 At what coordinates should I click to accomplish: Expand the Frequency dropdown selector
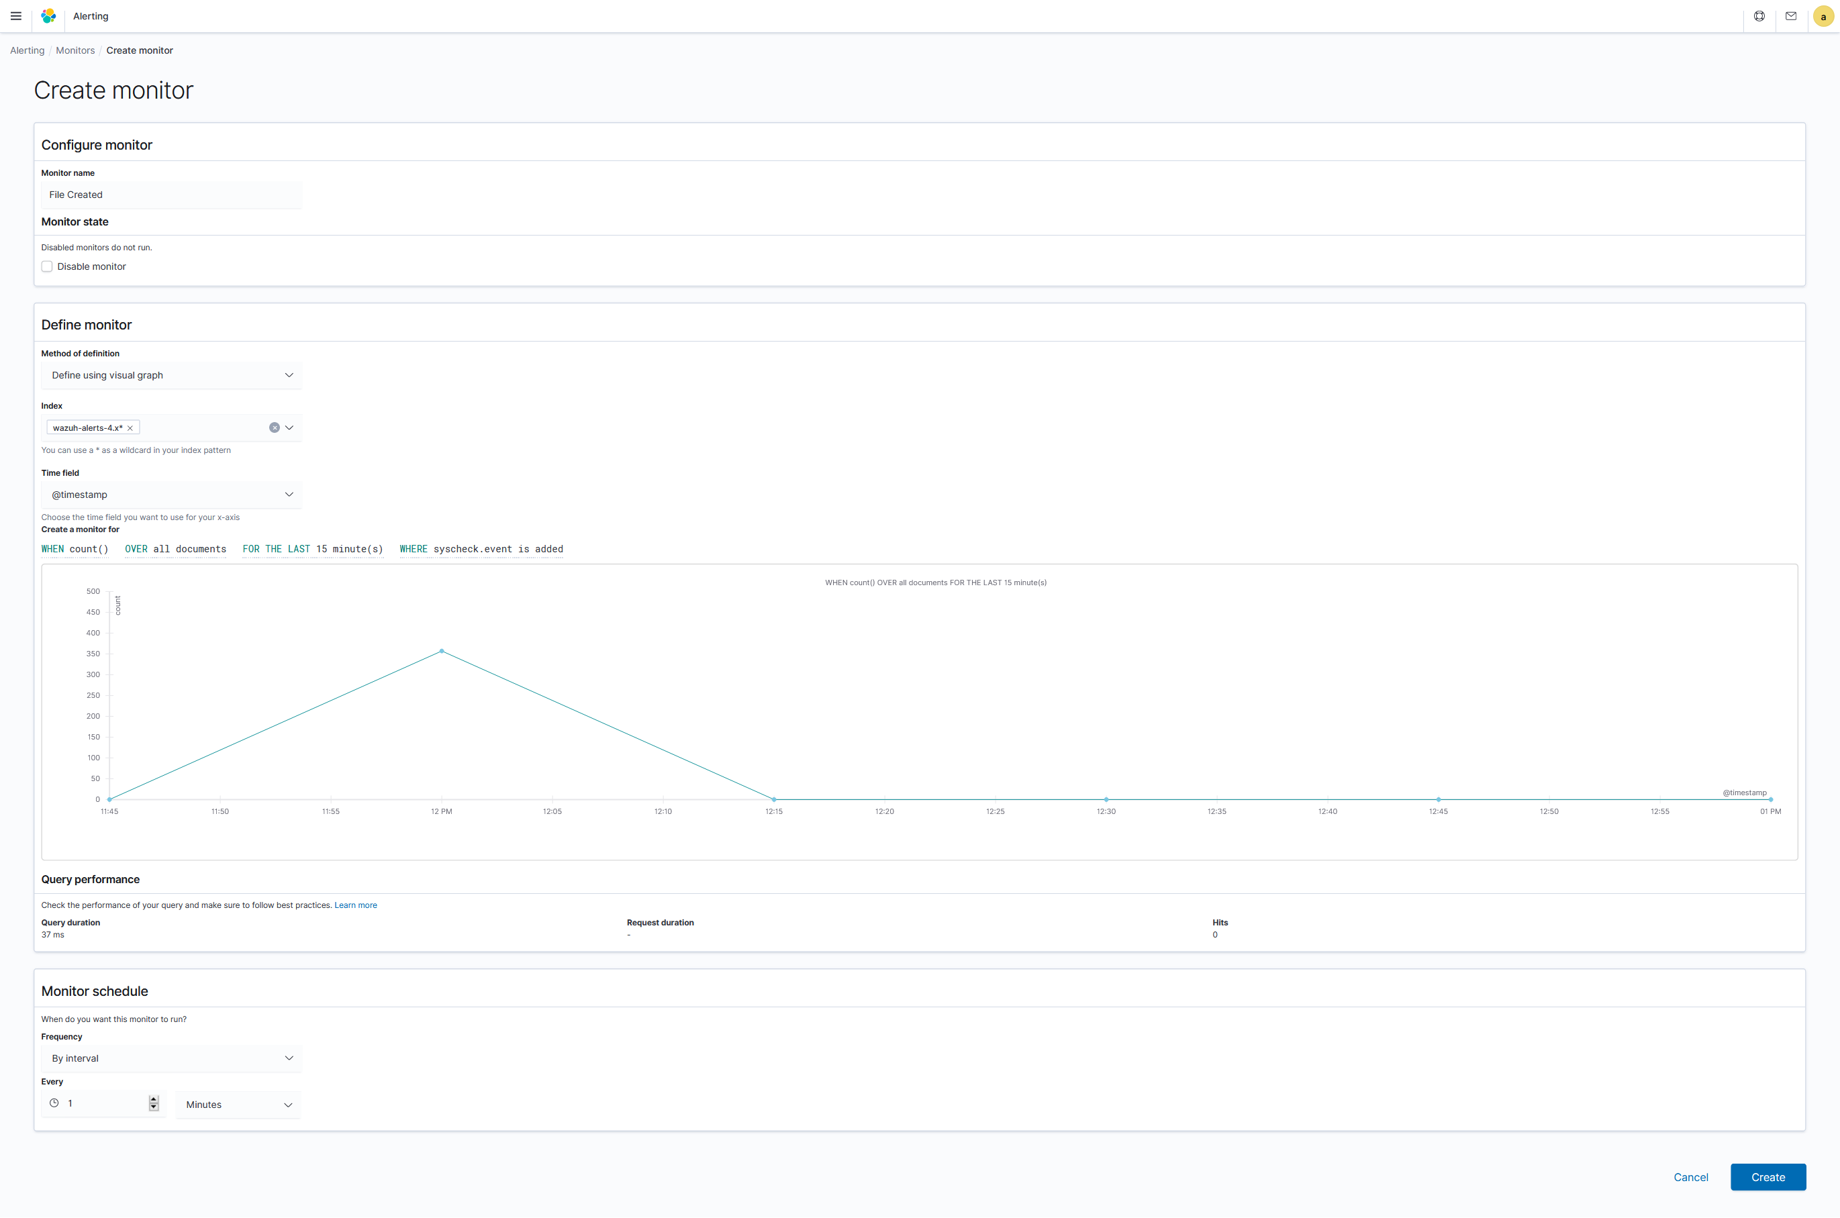(x=170, y=1058)
